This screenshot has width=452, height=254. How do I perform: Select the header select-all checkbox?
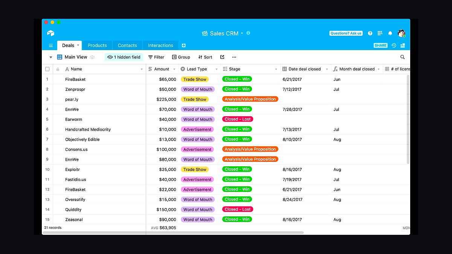[x=47, y=69]
